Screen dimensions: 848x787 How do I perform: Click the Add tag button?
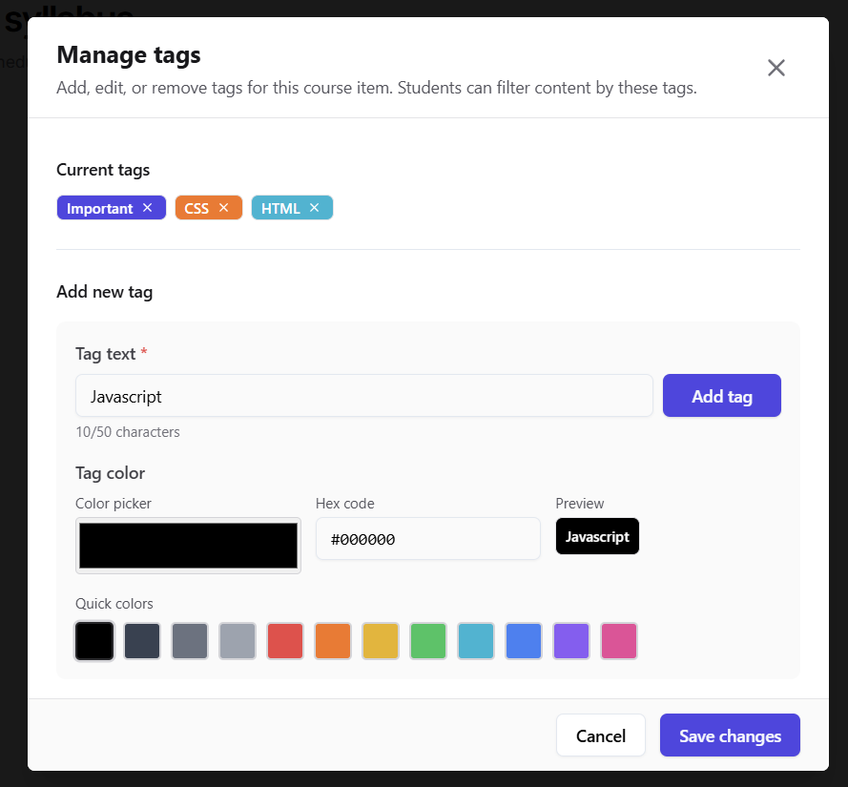coord(721,396)
